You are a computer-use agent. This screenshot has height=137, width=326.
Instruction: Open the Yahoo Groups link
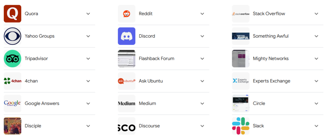point(39,36)
